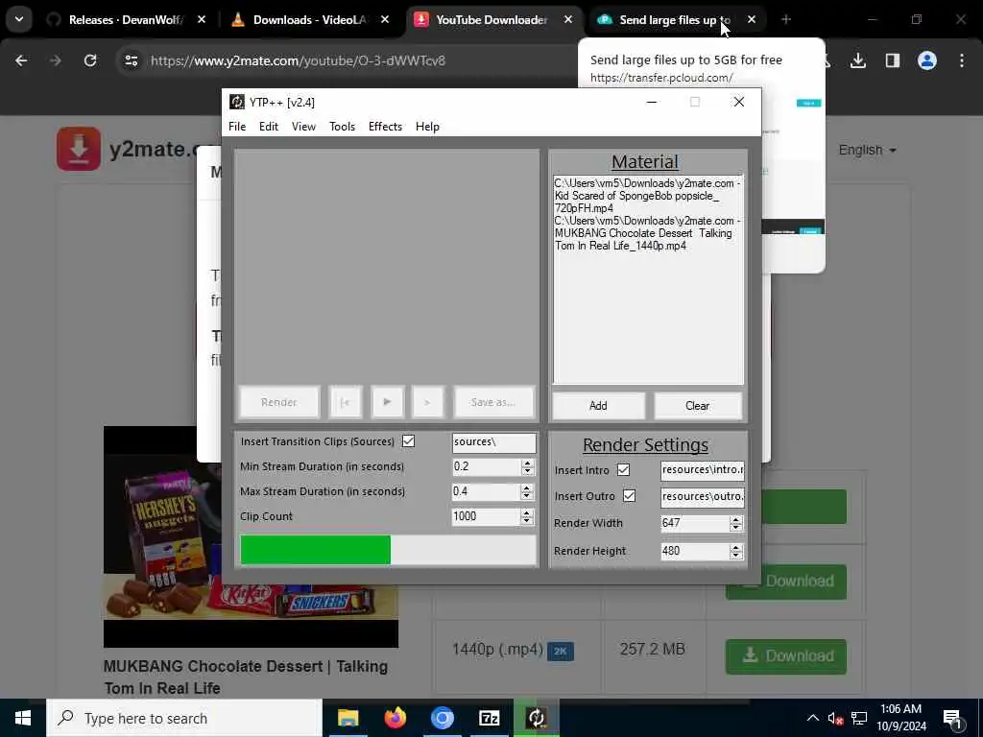Increase Clip Count with up arrow
983x737 pixels.
[x=527, y=512]
